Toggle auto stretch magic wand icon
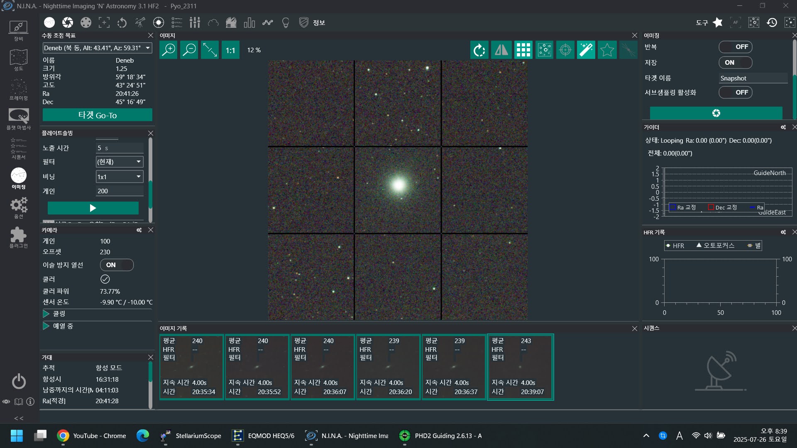Screen dimensions: 797x448 point(586,50)
